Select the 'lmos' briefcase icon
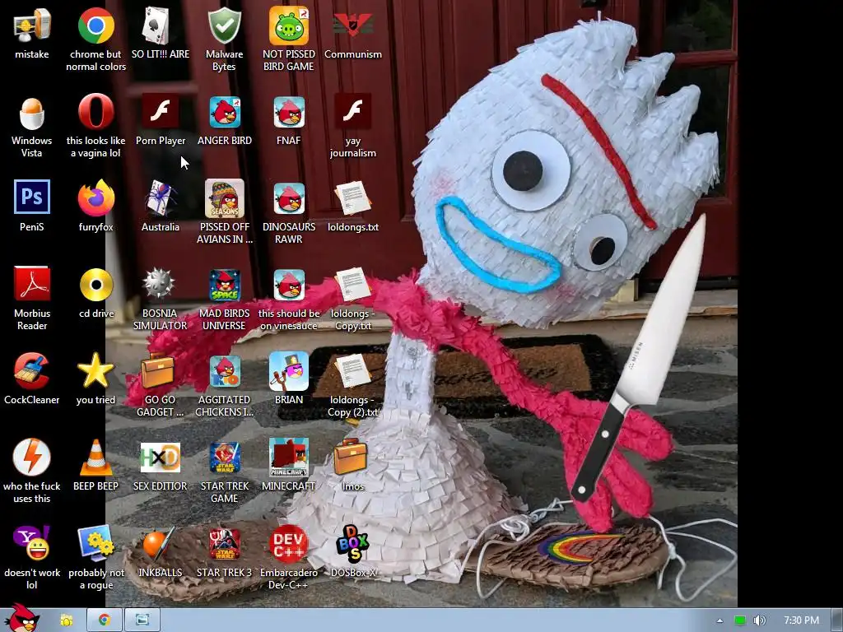The width and height of the screenshot is (843, 632). click(x=351, y=457)
